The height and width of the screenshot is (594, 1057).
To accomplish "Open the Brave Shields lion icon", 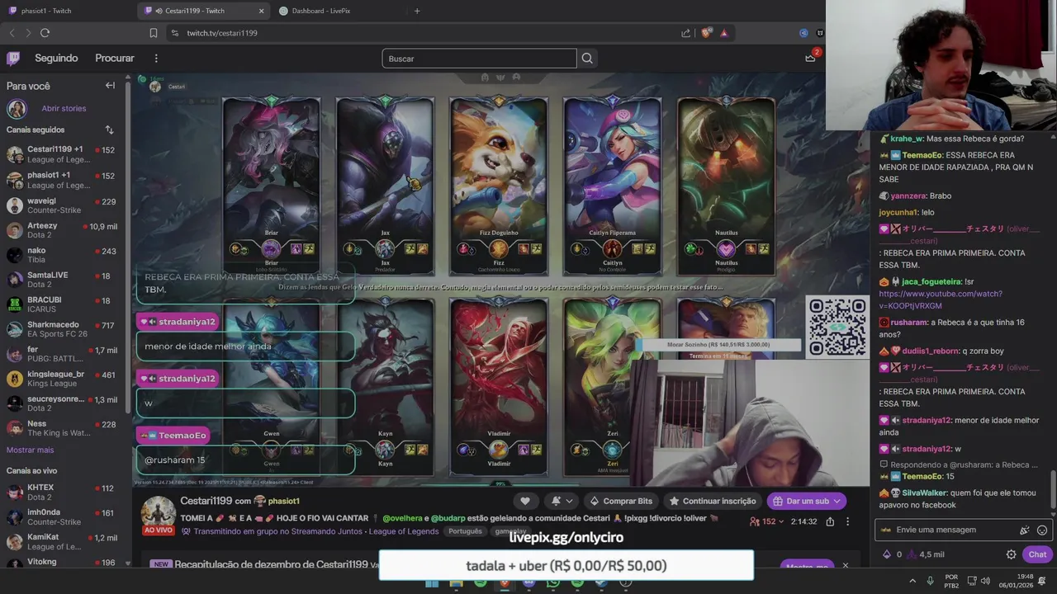I will click(705, 33).
